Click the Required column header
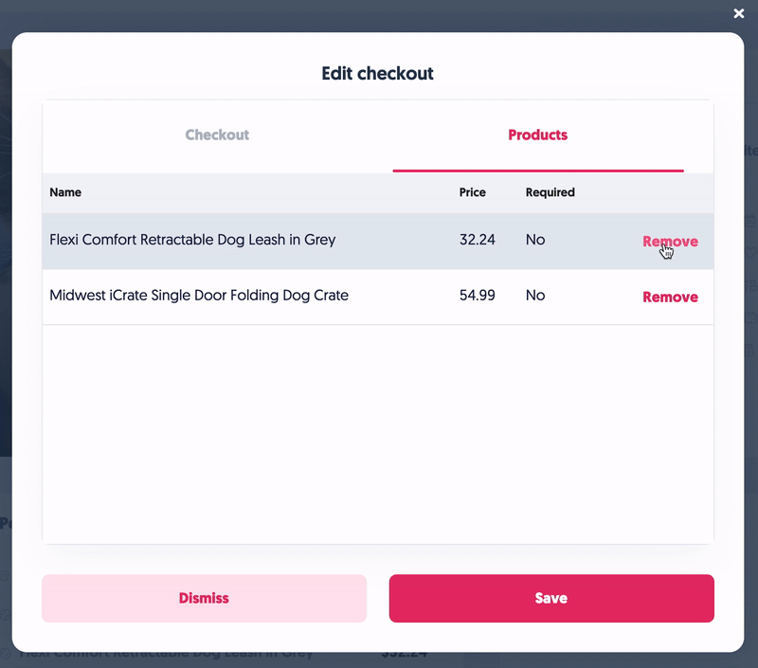The width and height of the screenshot is (758, 668). click(550, 192)
